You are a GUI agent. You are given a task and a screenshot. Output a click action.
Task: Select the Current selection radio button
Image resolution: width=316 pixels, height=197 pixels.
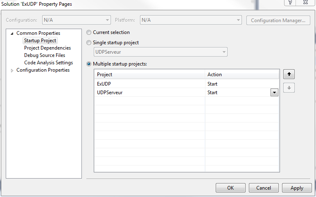[89, 32]
